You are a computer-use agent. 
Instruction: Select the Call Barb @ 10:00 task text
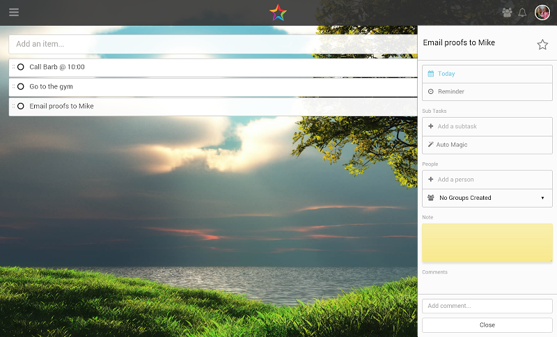57,67
